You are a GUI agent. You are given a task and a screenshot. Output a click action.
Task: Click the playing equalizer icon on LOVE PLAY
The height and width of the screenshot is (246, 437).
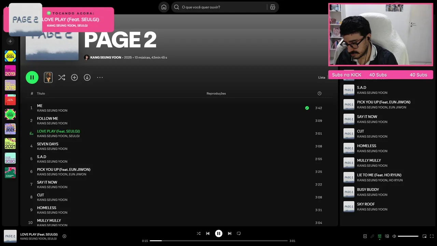point(31,133)
